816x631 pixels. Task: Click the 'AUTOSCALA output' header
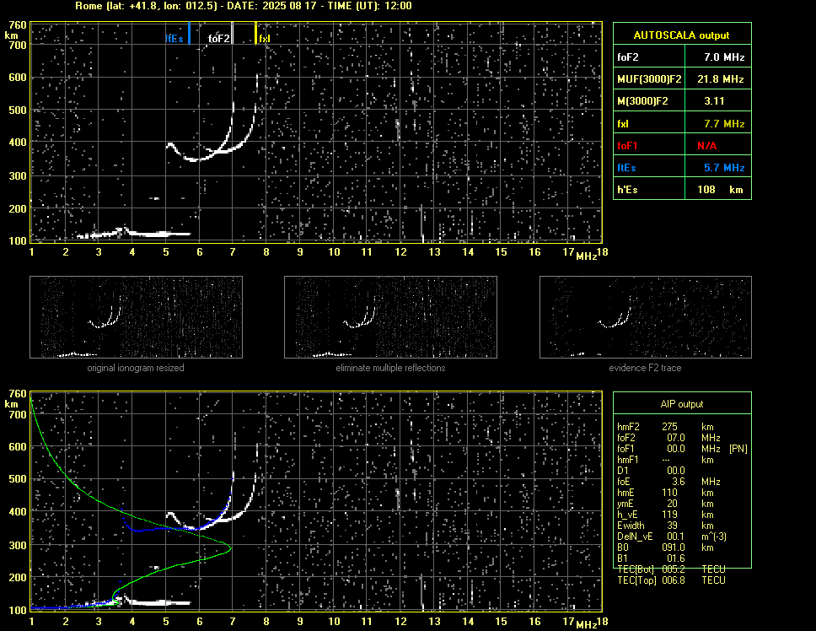pyautogui.click(x=682, y=35)
